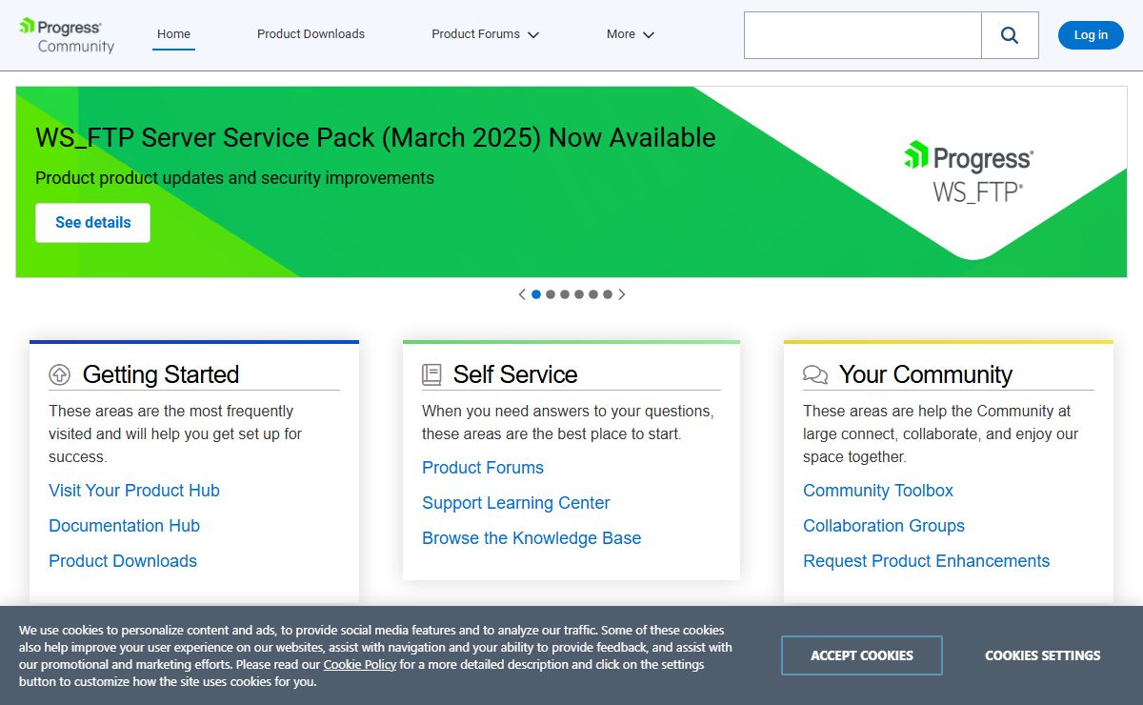
Task: Accept cookies in the cookie banner
Action: click(862, 655)
